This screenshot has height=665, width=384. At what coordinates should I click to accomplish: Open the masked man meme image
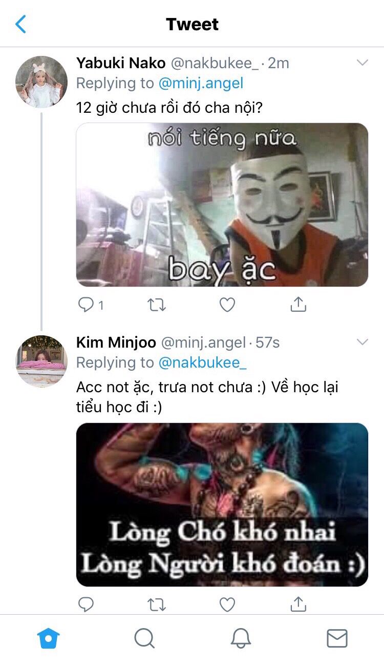tap(222, 205)
